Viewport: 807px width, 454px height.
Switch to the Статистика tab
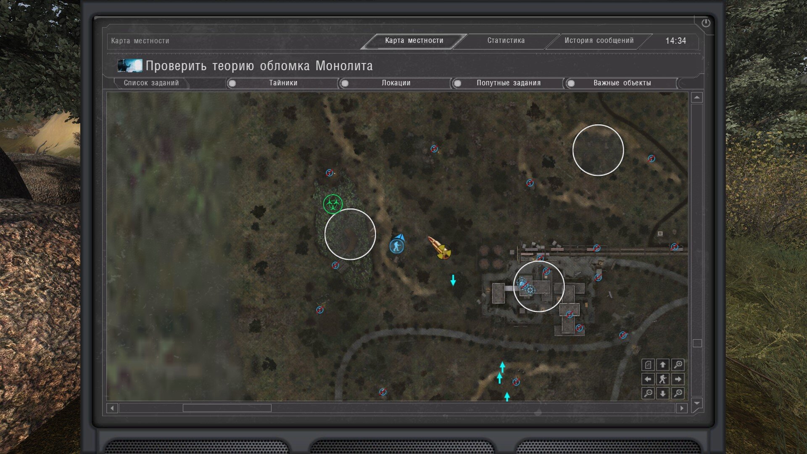click(506, 41)
